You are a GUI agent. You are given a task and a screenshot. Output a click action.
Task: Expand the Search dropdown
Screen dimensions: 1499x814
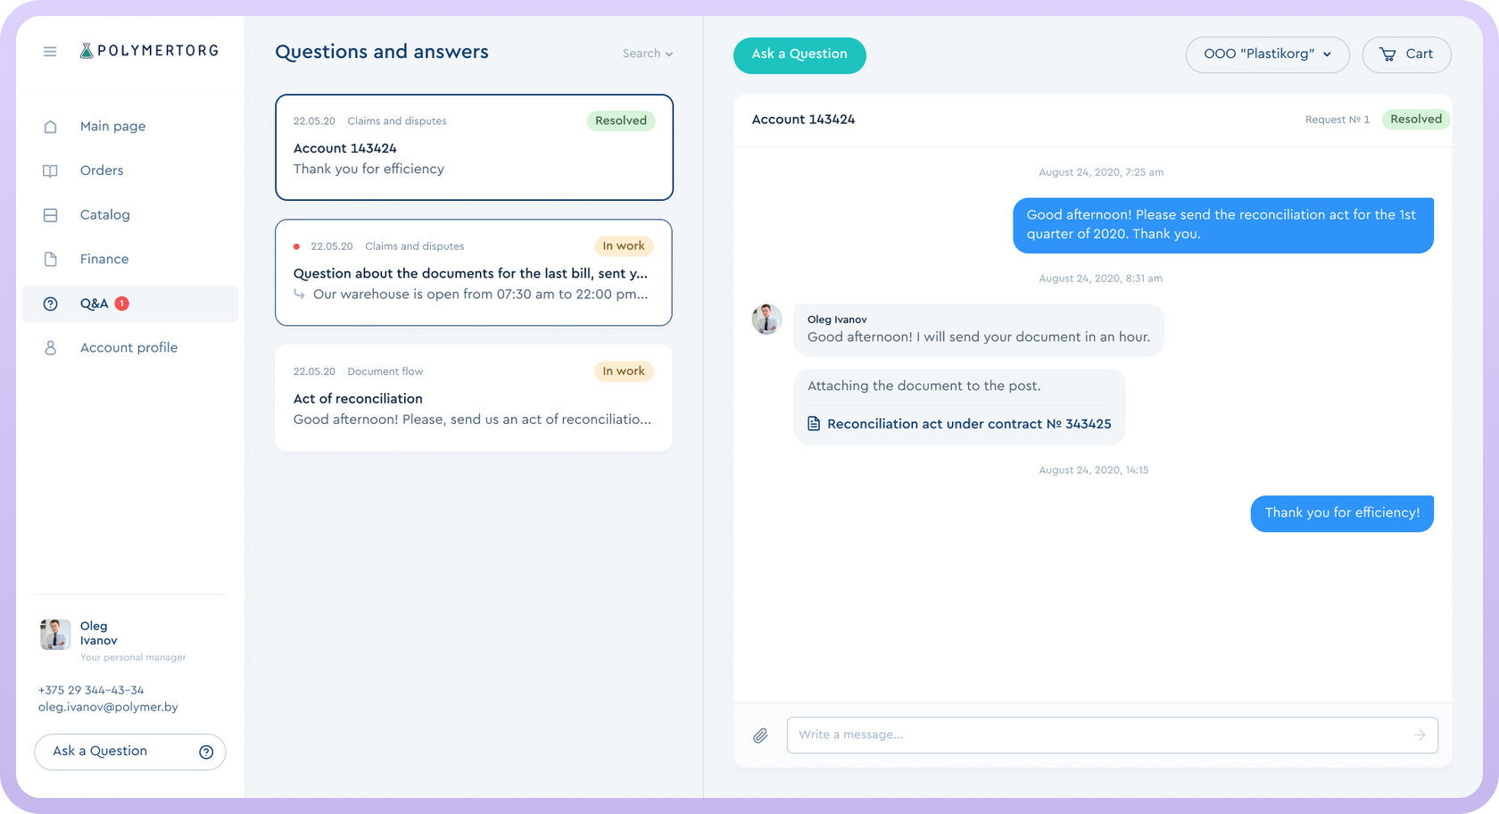click(648, 54)
